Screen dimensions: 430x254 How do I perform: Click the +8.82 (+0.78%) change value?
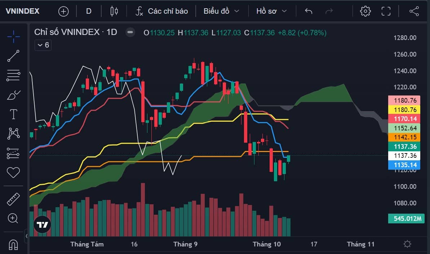[302, 33]
